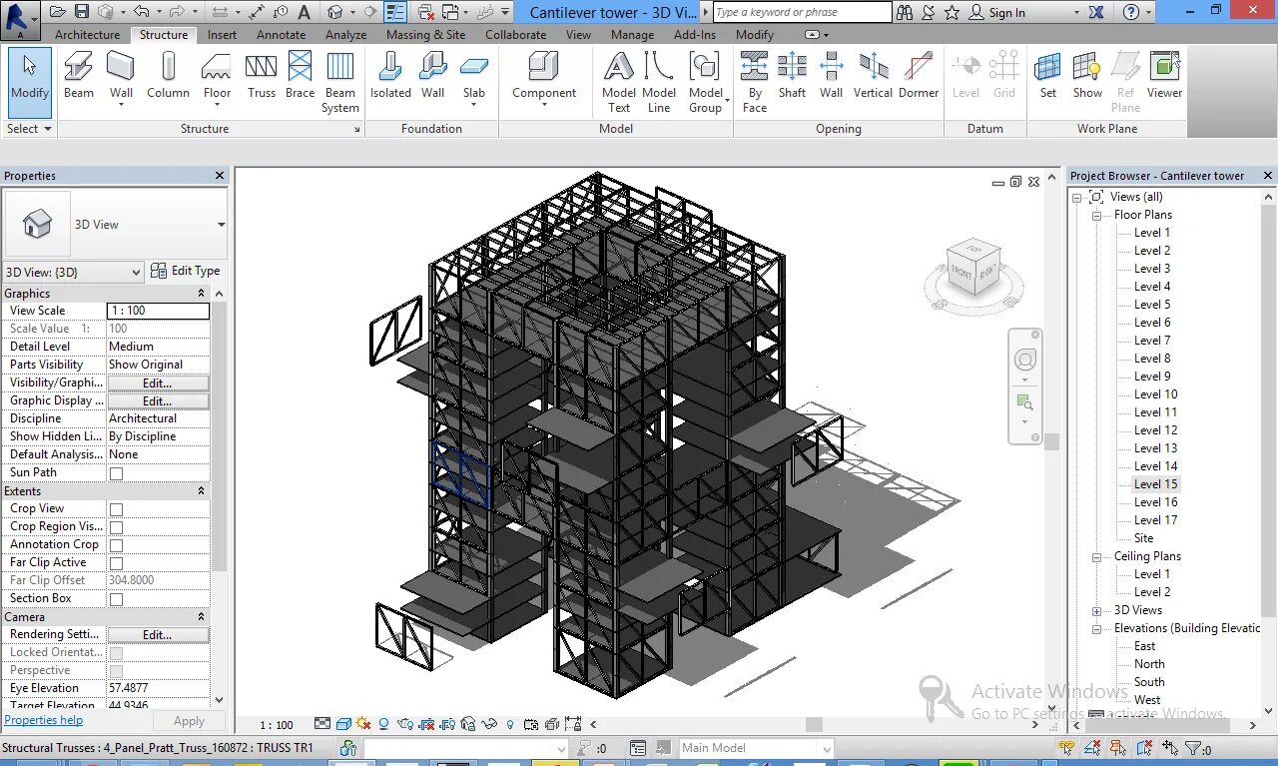This screenshot has height=766, width=1278.
Task: Select Level 15 in the Project Browser
Action: [x=1154, y=483]
